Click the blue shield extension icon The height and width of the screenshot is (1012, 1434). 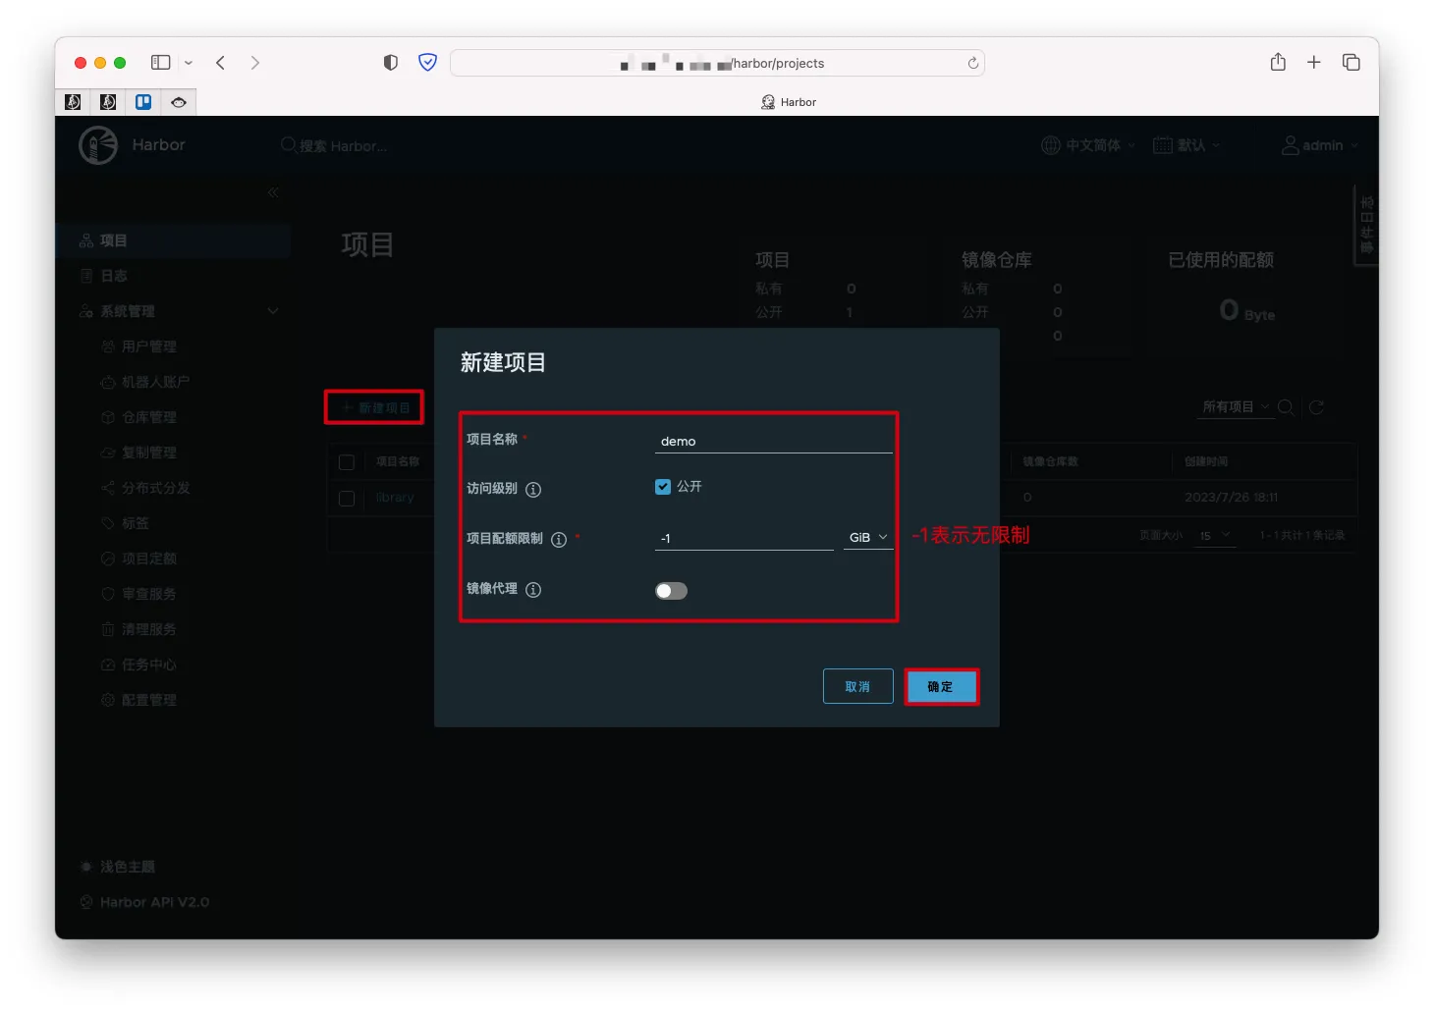(x=428, y=63)
